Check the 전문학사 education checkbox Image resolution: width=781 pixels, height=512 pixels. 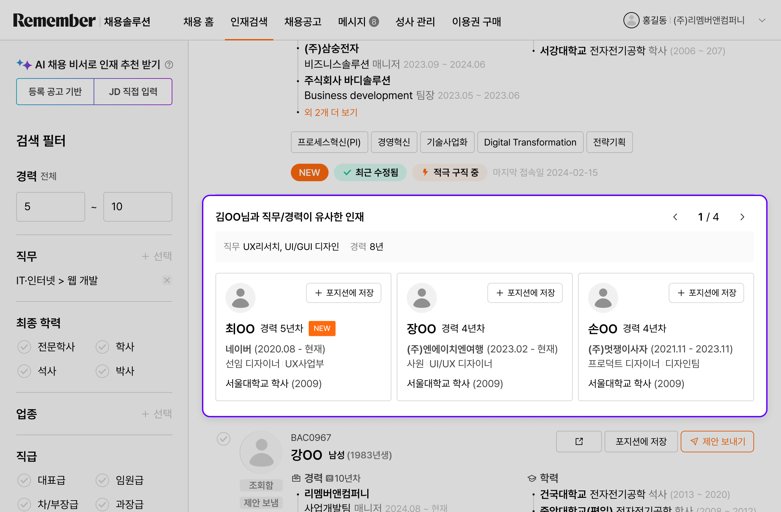tap(24, 347)
